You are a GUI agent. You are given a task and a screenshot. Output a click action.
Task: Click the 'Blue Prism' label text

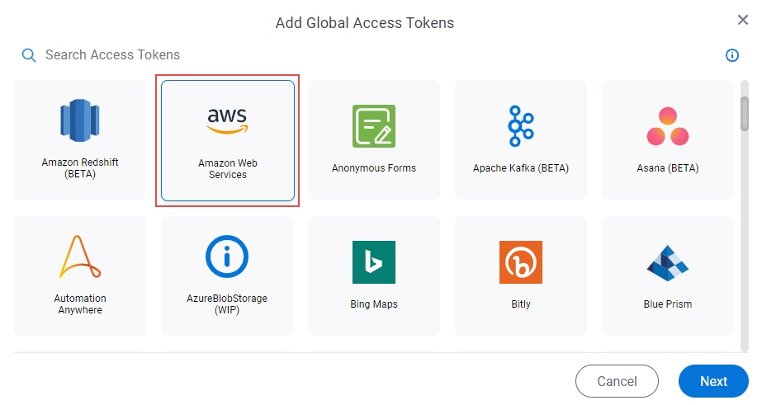coord(668,304)
